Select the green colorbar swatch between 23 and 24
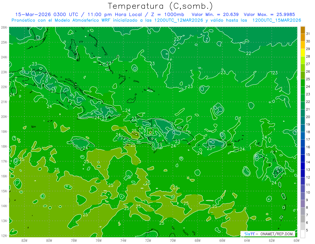The width and height of the screenshot is (315, 244). click(x=303, y=90)
